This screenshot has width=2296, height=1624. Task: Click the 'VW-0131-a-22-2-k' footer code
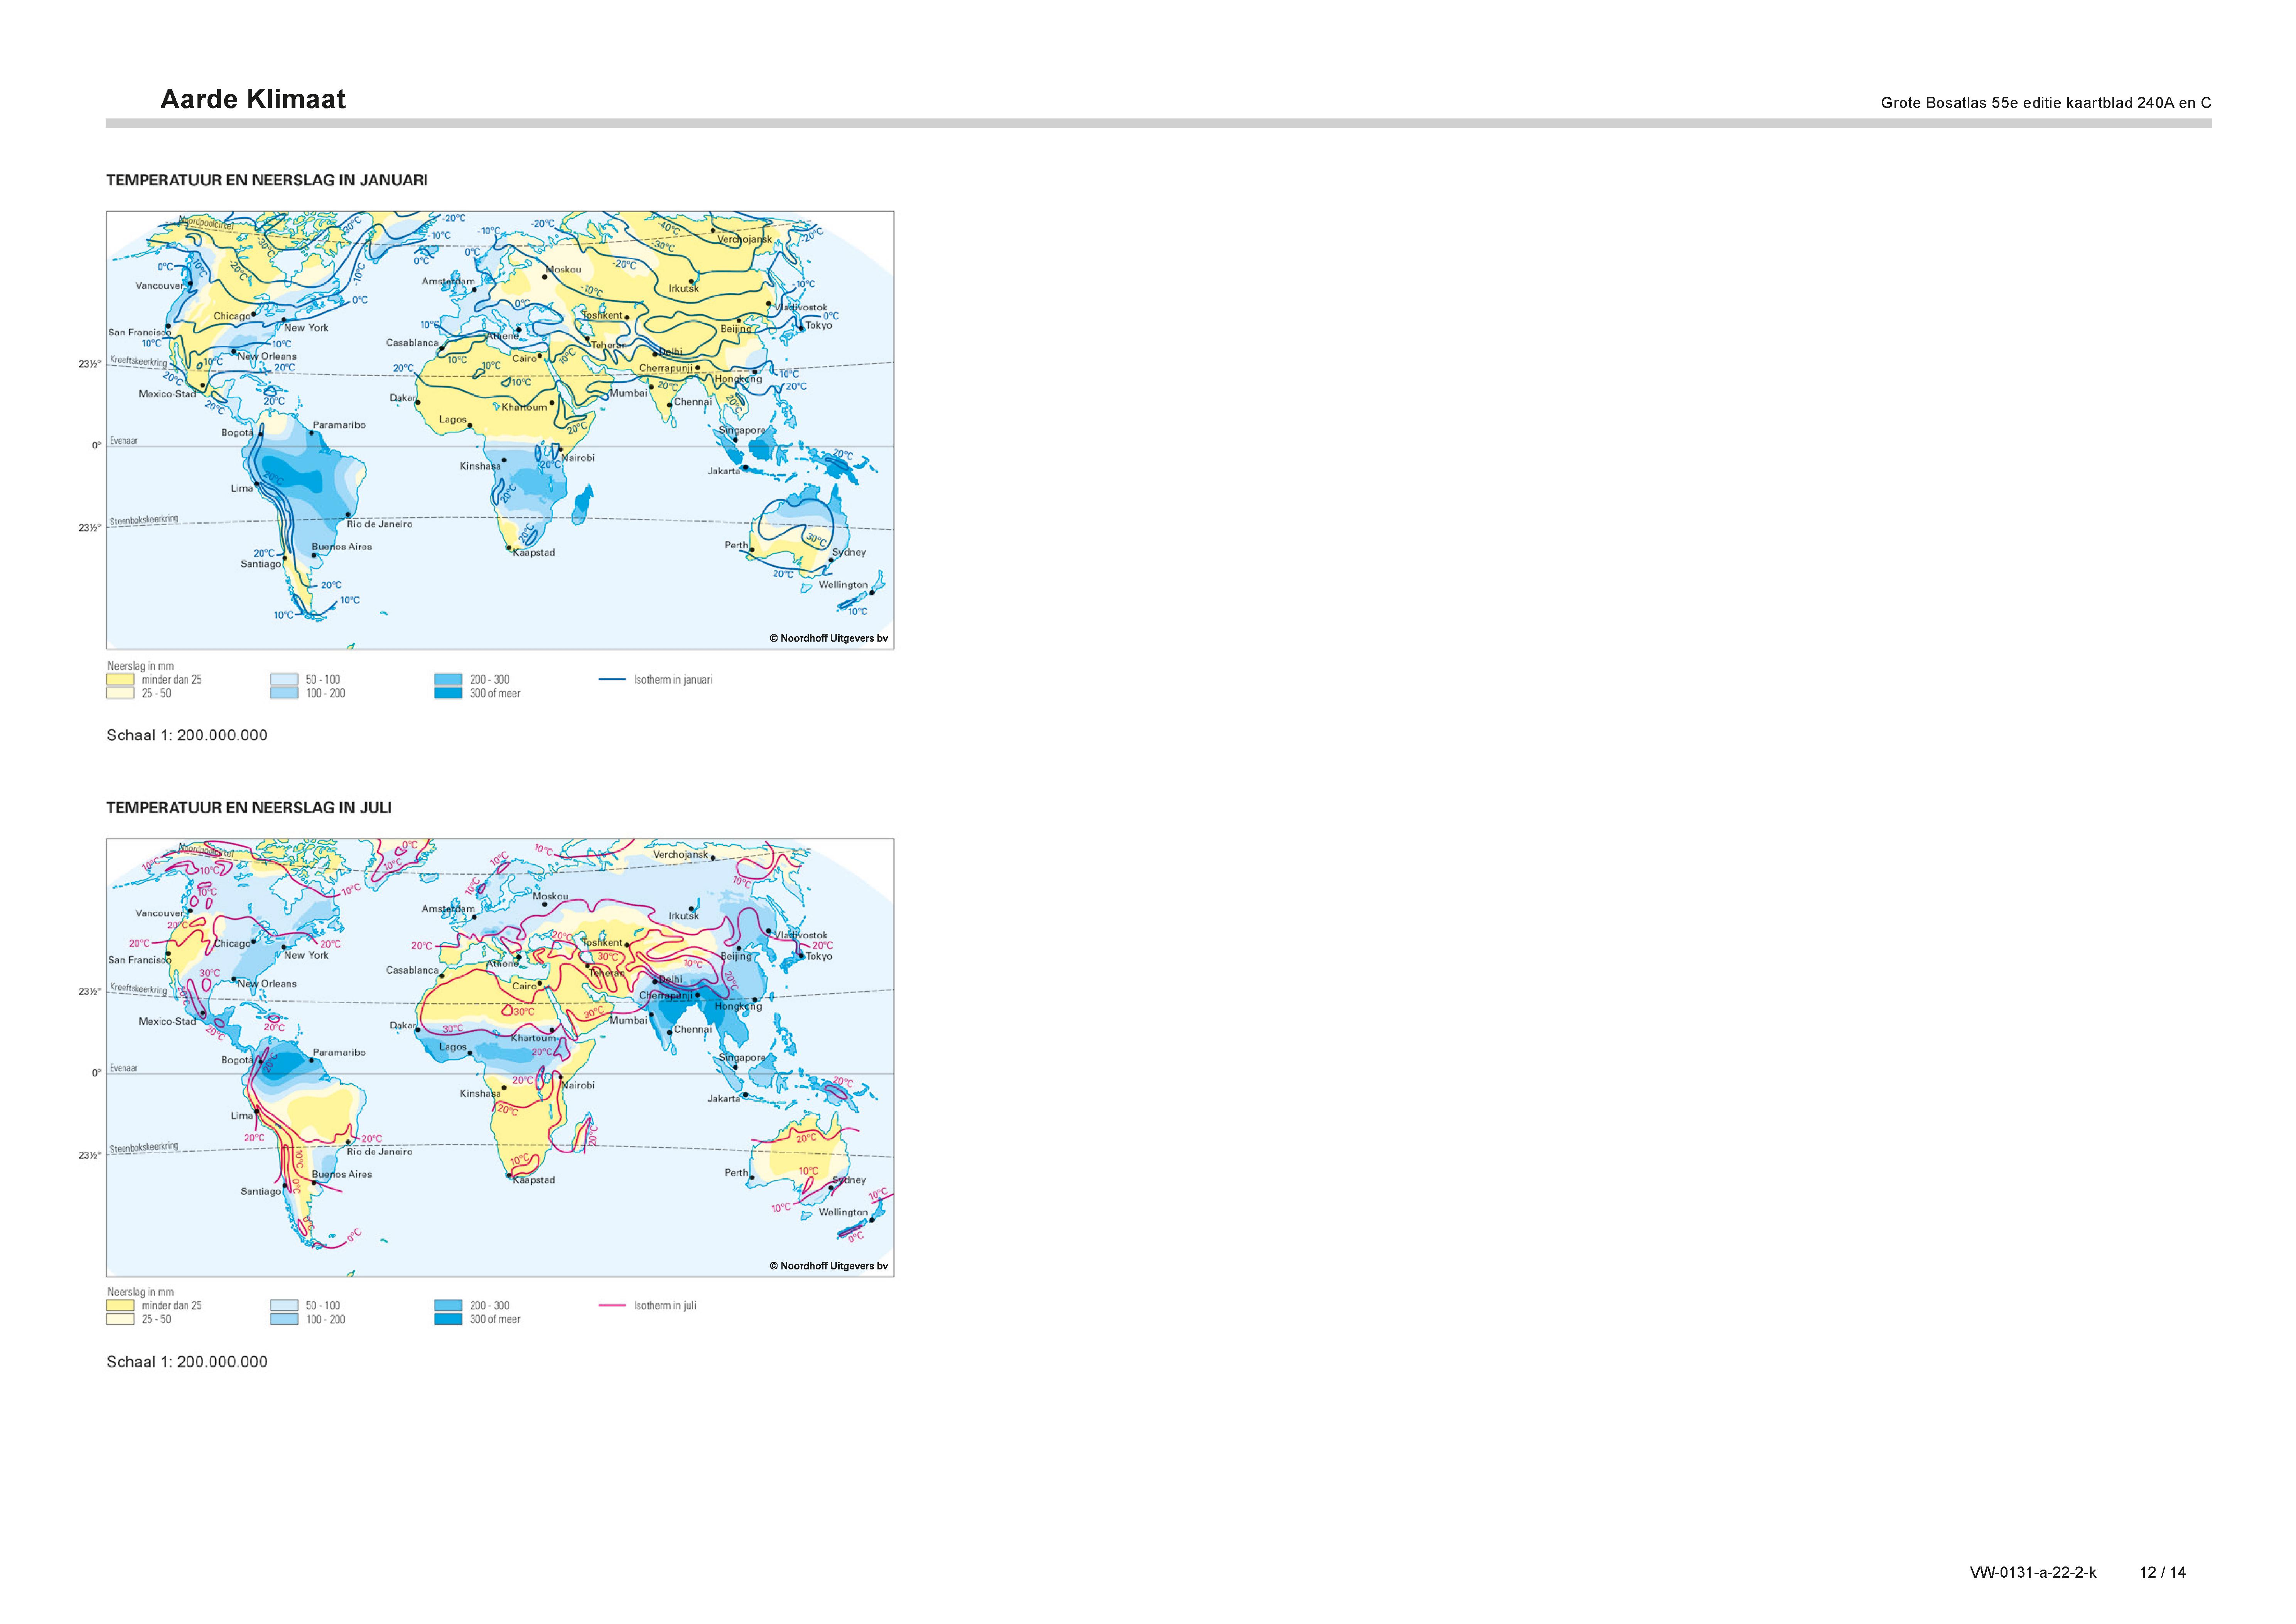click(2033, 1572)
